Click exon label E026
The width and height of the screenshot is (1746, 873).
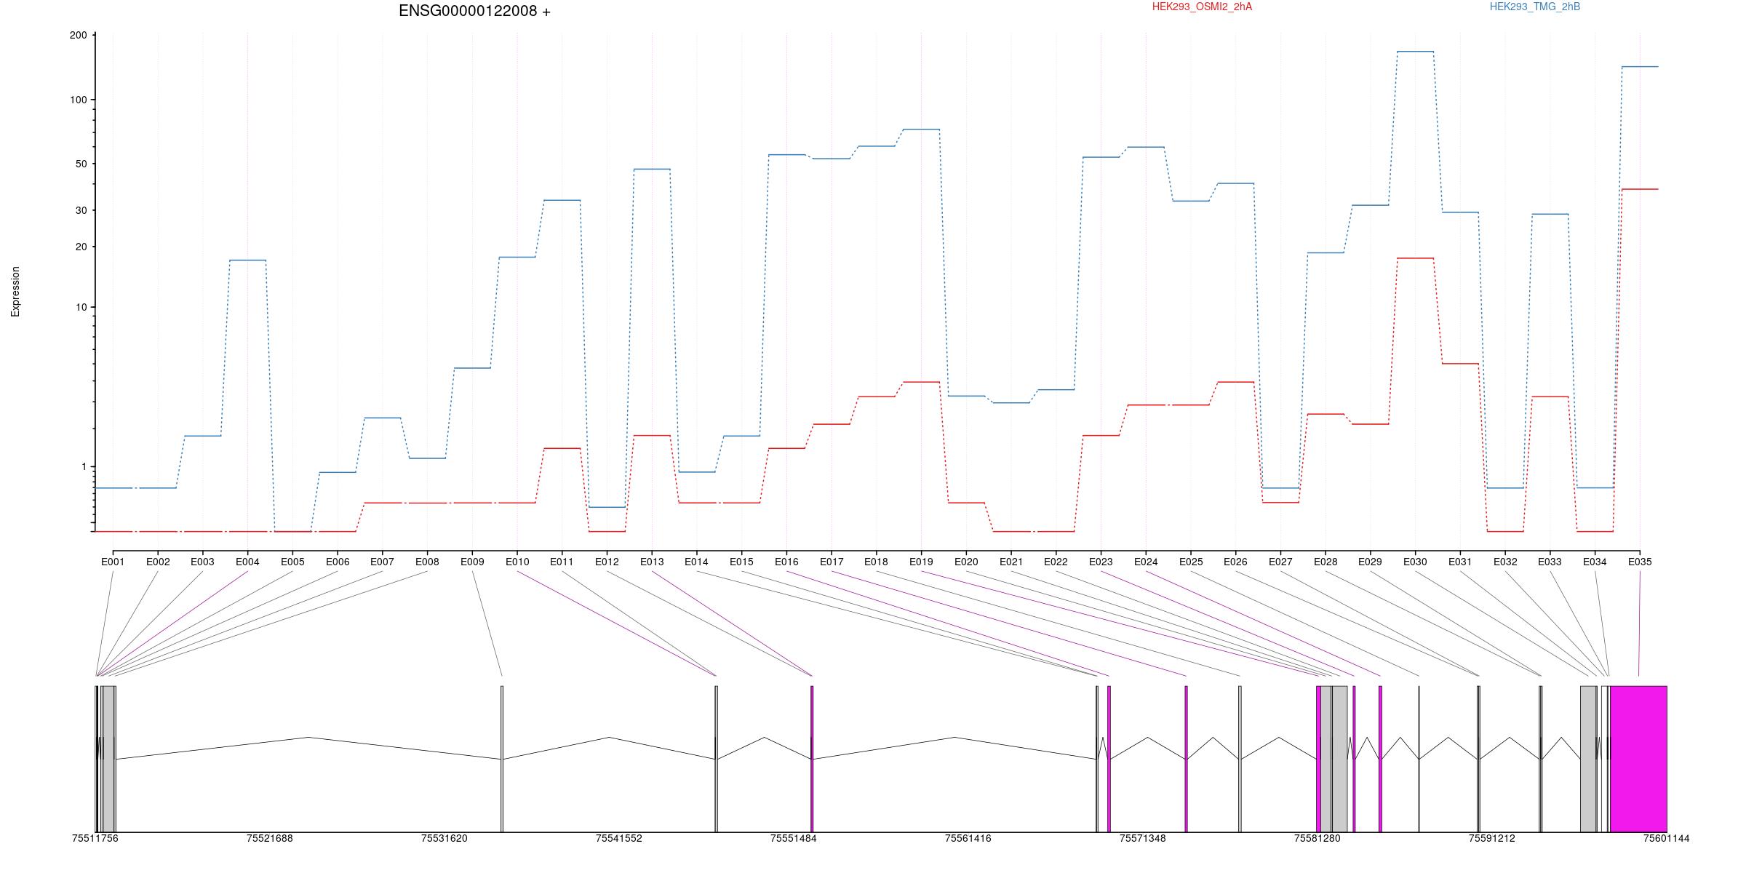click(x=1235, y=562)
